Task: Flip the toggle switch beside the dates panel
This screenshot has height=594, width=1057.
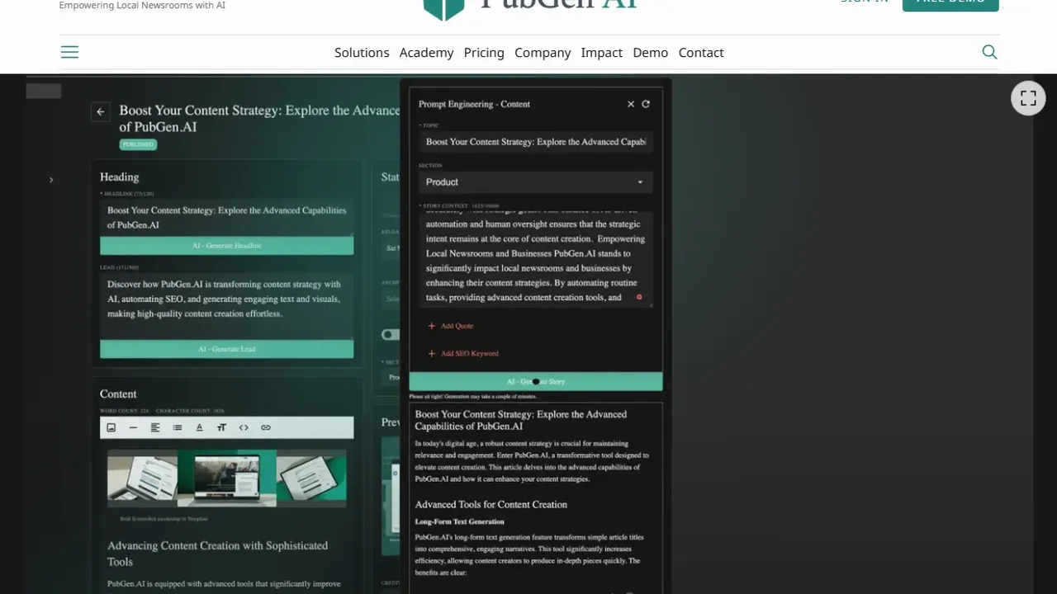Action: pos(390,334)
